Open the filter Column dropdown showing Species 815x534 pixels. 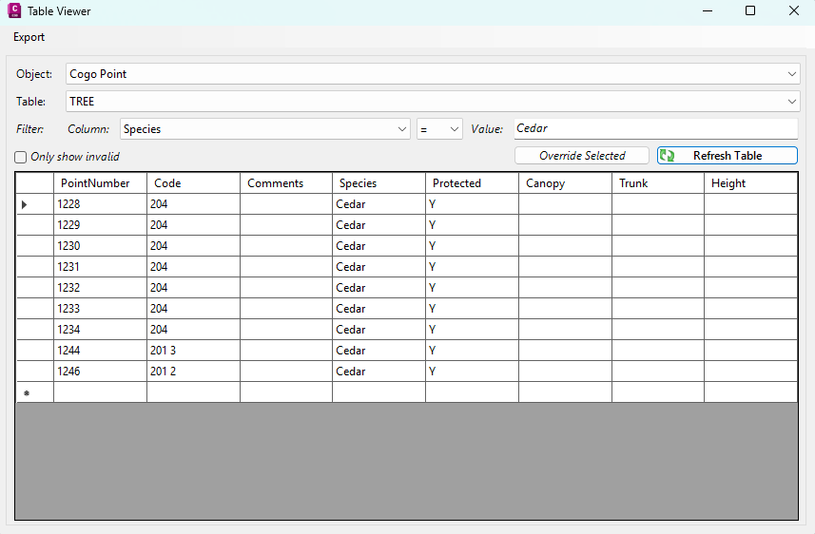[264, 129]
